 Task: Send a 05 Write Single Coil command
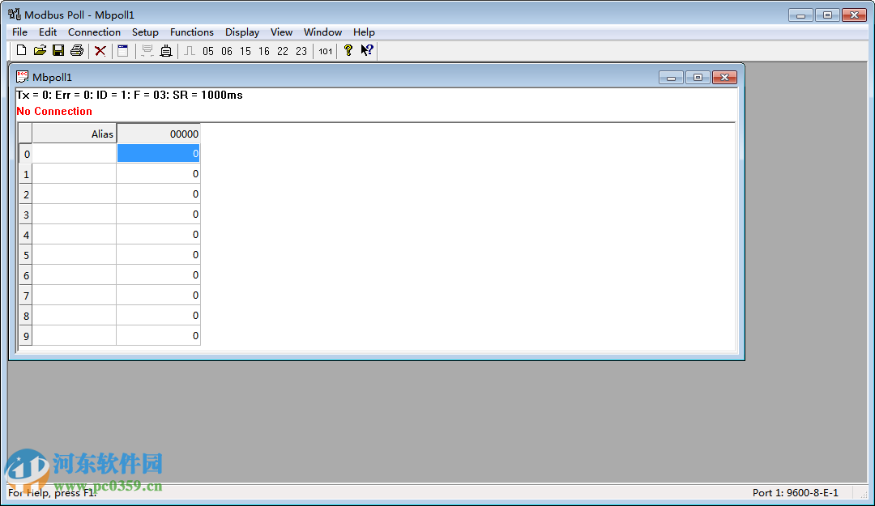click(208, 50)
